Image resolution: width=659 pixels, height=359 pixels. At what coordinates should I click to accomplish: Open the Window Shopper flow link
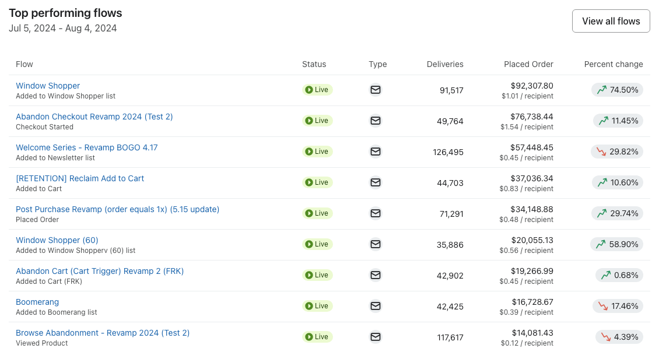[x=48, y=86]
